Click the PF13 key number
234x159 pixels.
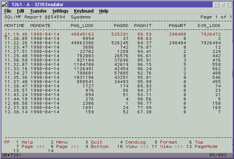coord(16,151)
